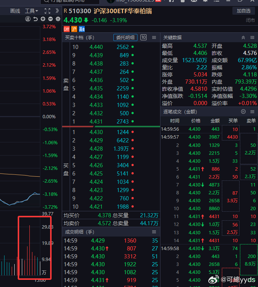Open chart settings gear icon
This screenshot has height=287, width=258.
58,19
